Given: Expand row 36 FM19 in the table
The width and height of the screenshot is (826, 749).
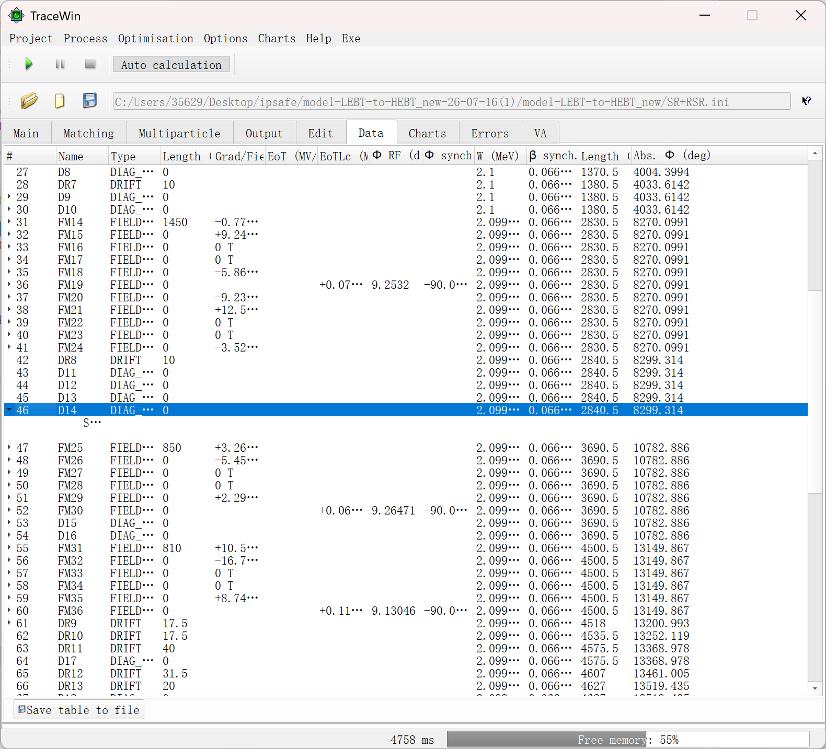Looking at the screenshot, I should [9, 285].
